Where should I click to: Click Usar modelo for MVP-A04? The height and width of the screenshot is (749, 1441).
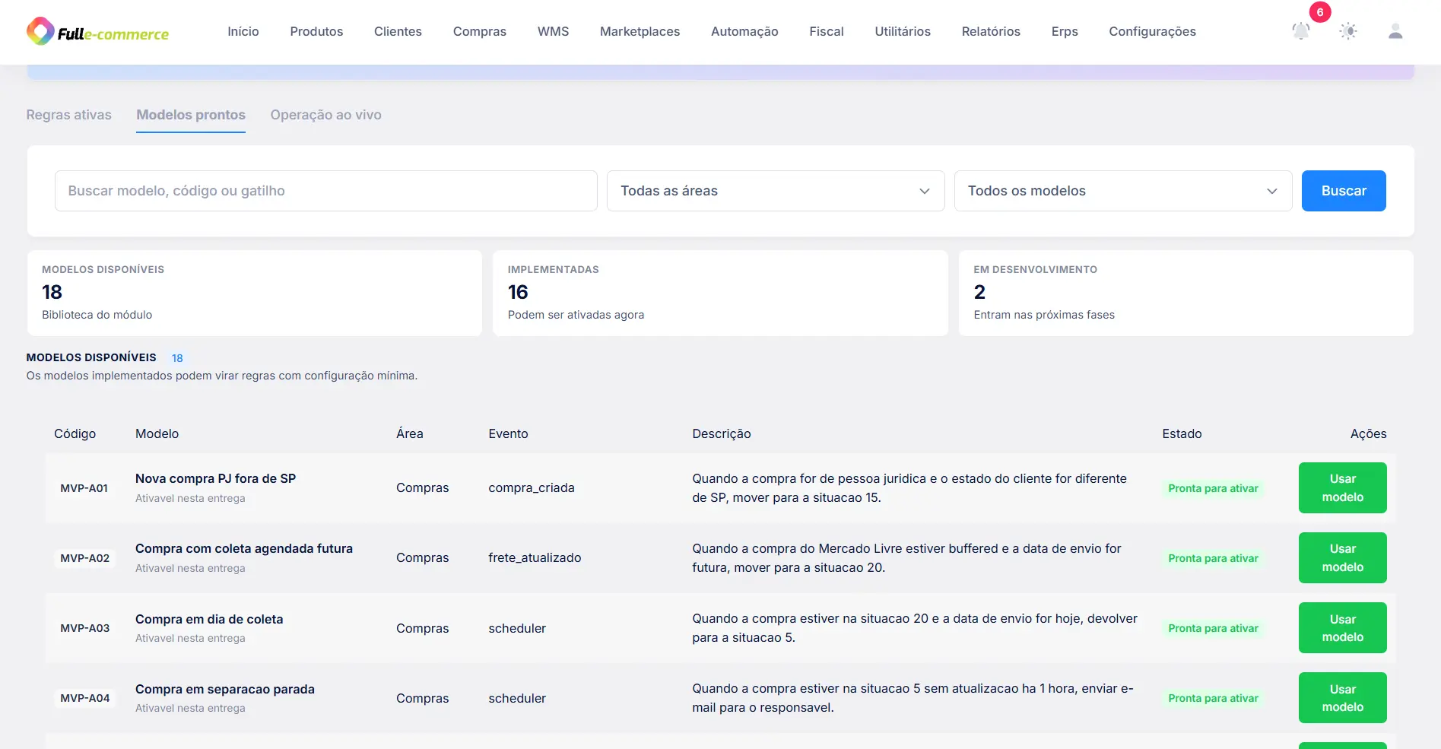[1342, 697]
